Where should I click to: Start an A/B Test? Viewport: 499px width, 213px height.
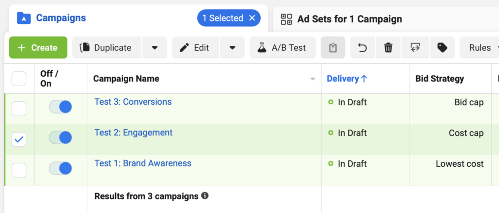(283, 48)
